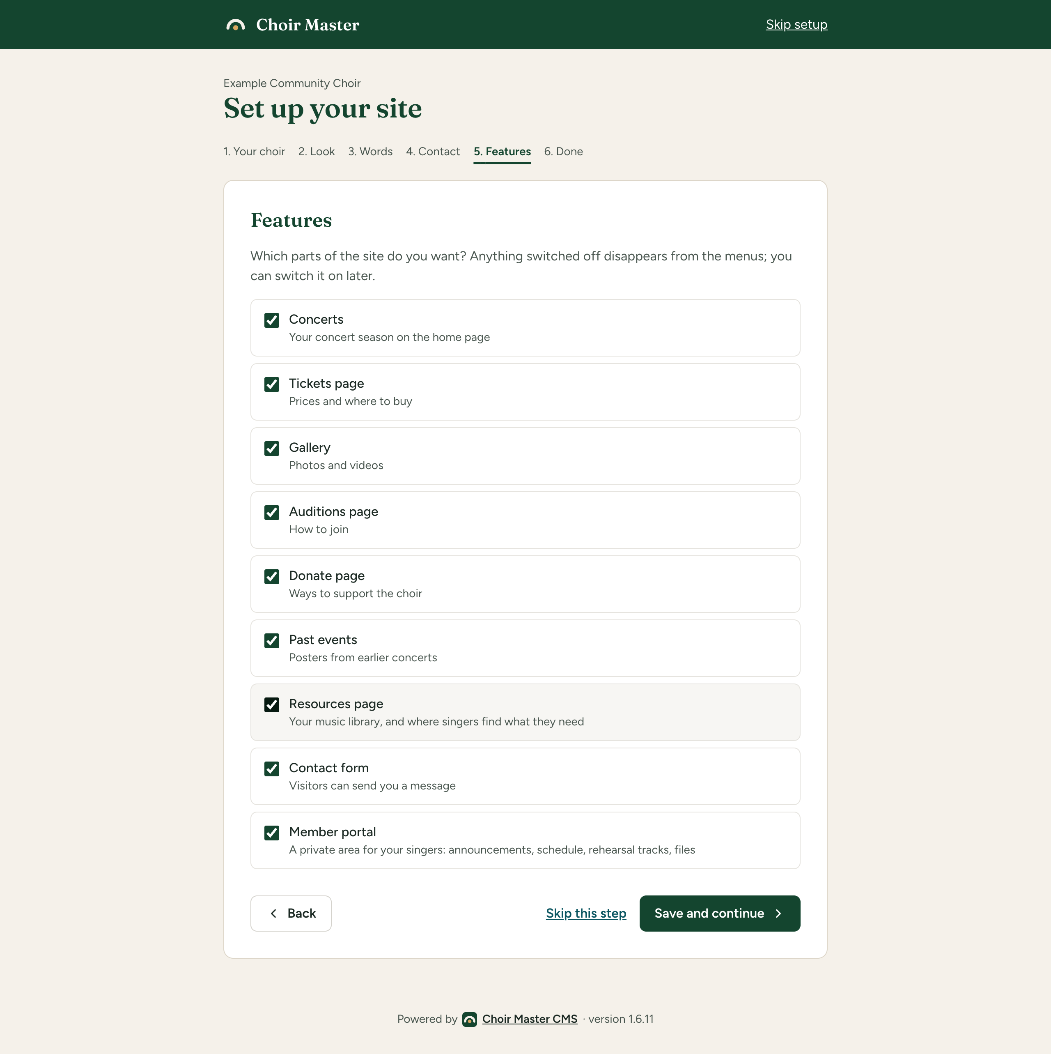Click the 'Your concert season on the home page' text
The image size is (1051, 1054).
[x=390, y=337]
